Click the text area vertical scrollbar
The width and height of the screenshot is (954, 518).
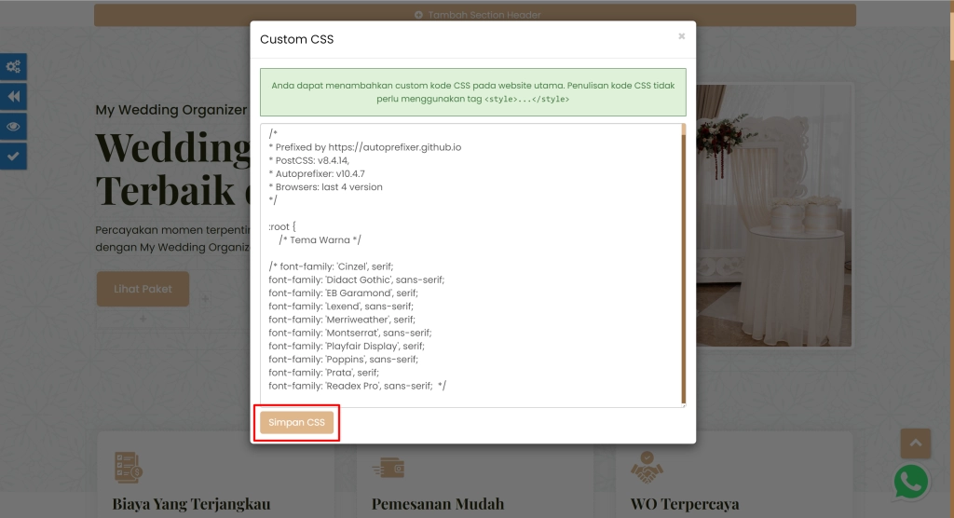[683, 263]
